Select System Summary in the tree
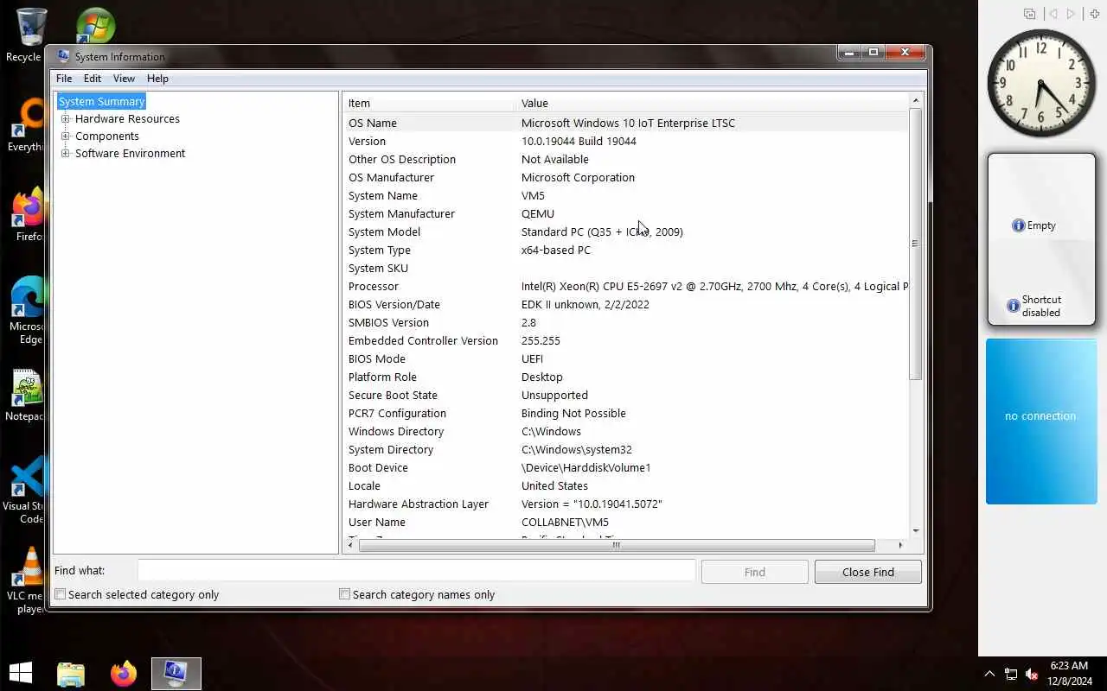The image size is (1107, 691). [101, 101]
